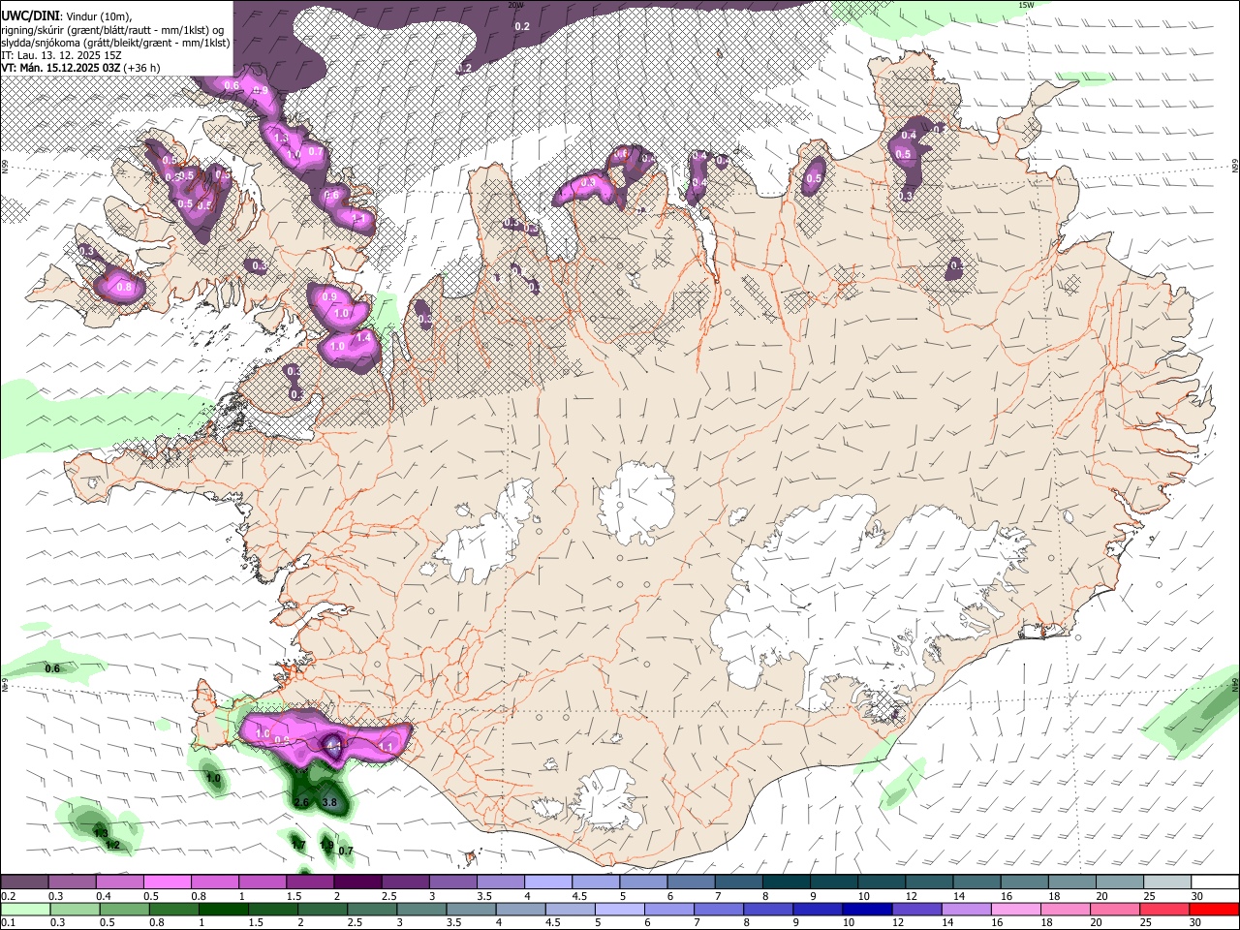Click the 15W longitude label
The image size is (1240, 930).
[x=1025, y=5]
